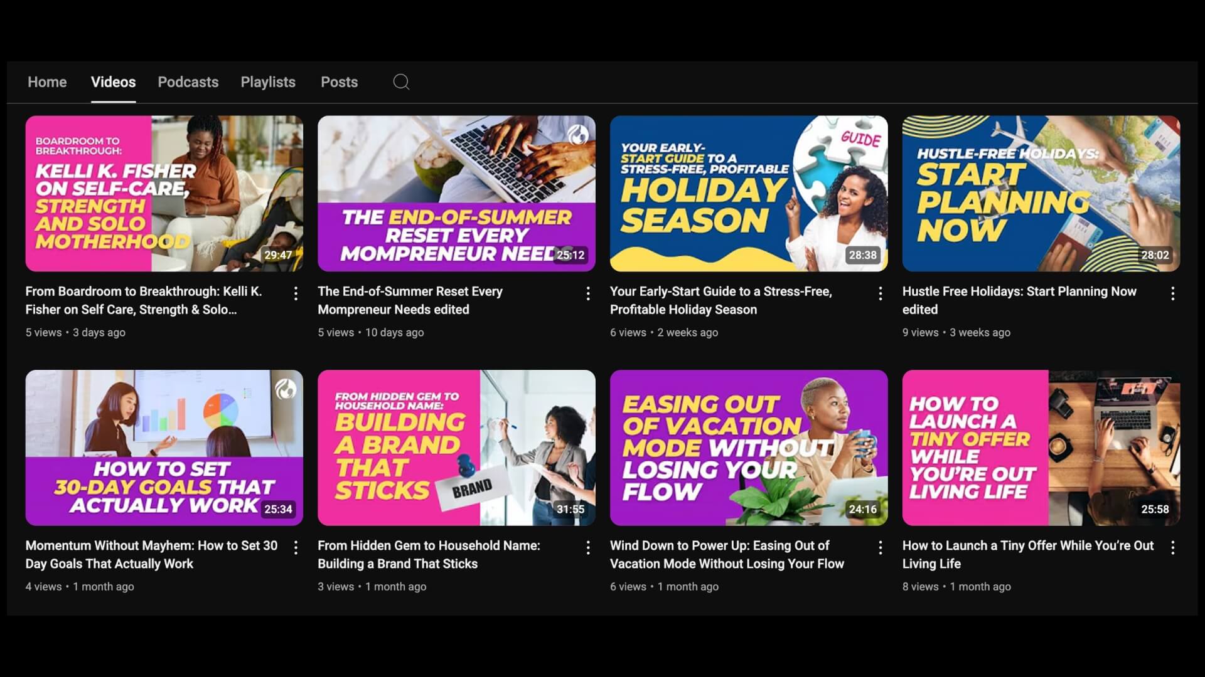Open the 30-Day Goals thumbnail

pos(164,448)
